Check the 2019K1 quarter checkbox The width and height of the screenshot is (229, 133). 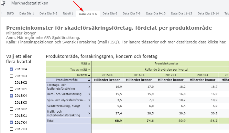tap(11, 89)
